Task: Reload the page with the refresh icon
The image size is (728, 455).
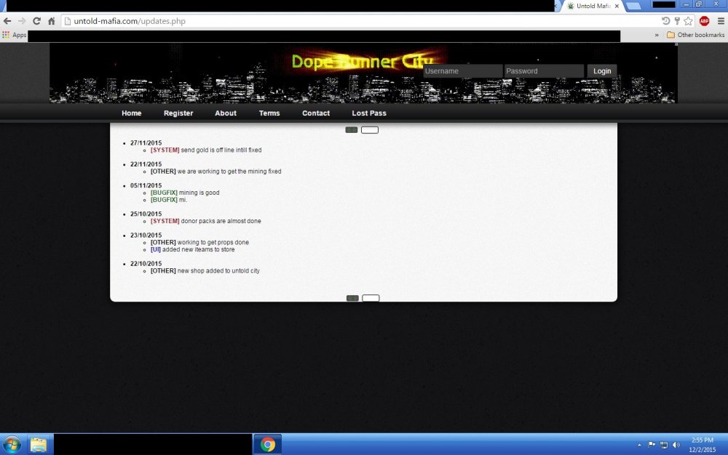Action: (36, 21)
